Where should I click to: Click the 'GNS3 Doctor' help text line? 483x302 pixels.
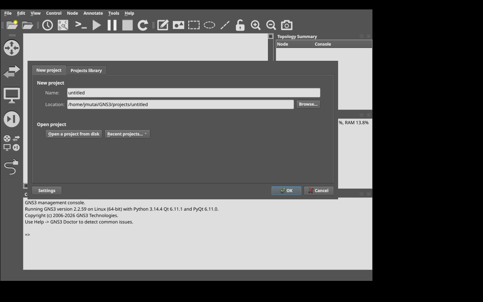click(79, 222)
